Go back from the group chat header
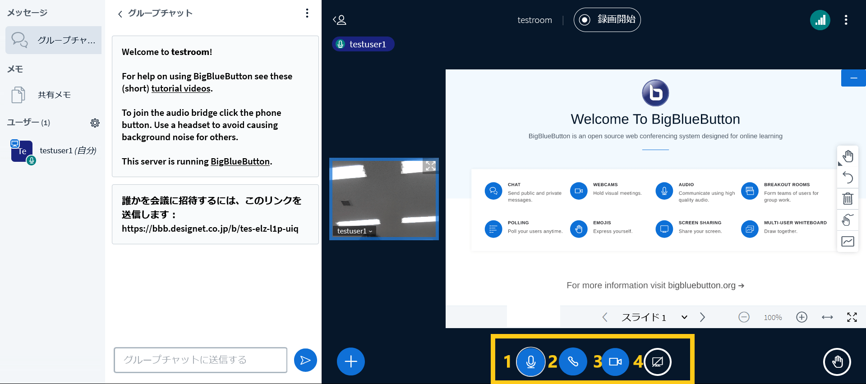 120,14
